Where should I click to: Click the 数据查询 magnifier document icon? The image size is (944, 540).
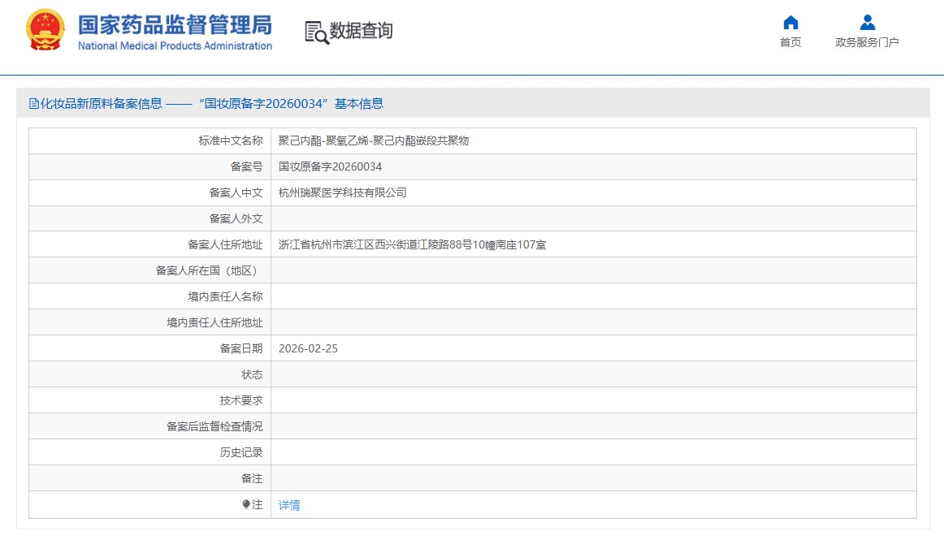point(317,32)
